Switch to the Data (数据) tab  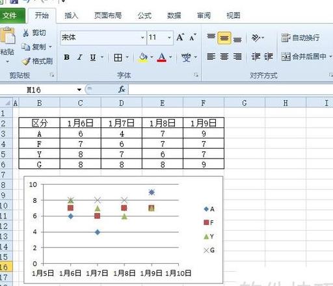(174, 16)
